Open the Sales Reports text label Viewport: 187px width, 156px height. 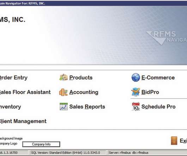(87, 107)
